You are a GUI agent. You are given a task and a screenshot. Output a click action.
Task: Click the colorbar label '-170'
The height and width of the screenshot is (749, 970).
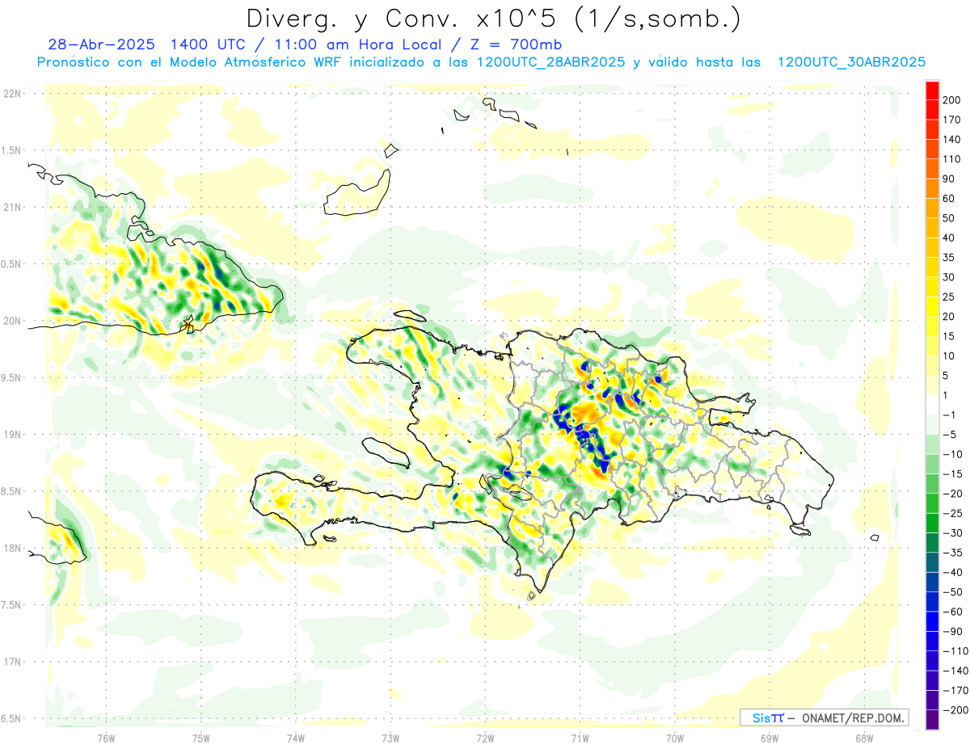957,690
